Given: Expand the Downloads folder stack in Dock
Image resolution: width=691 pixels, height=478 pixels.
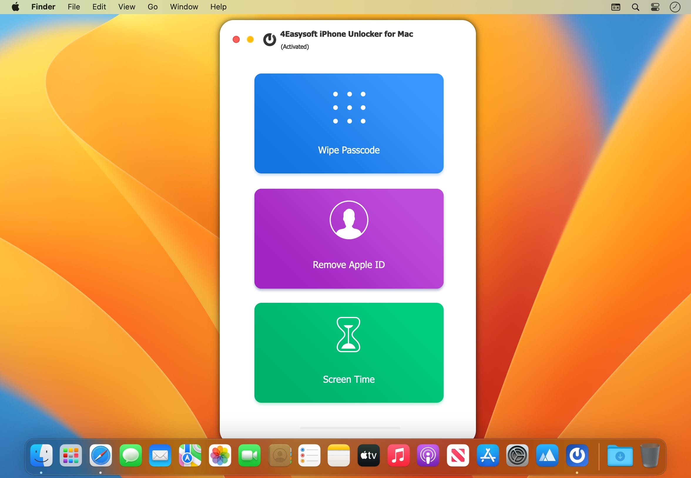Looking at the screenshot, I should pos(620,456).
